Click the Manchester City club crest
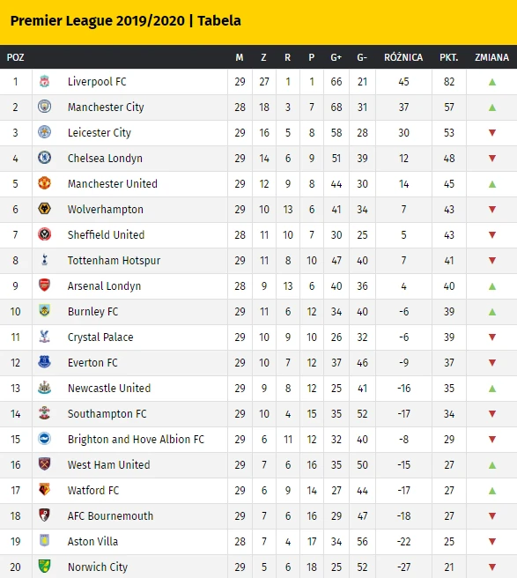The width and height of the screenshot is (517, 578). coord(45,107)
